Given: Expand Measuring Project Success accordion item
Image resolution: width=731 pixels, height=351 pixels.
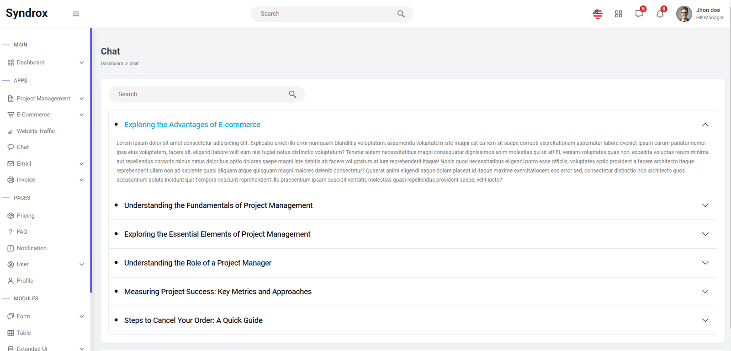Looking at the screenshot, I should 413,292.
